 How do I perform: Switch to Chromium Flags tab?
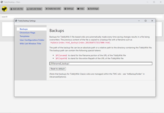27,32
